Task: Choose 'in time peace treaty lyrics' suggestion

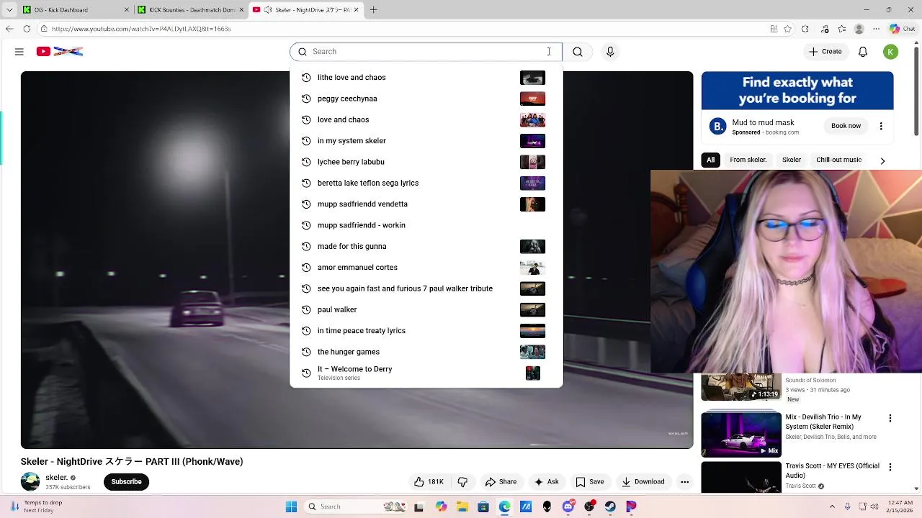Action: pos(426,331)
